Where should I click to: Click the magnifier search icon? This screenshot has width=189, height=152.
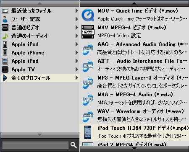coord(73,145)
